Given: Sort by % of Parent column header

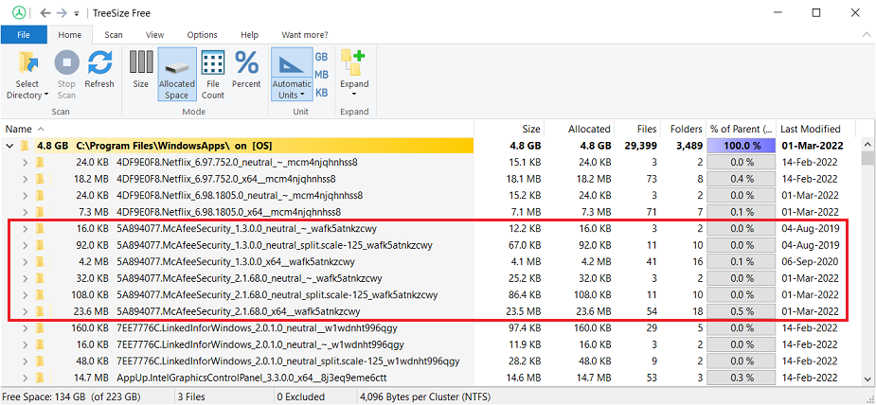Looking at the screenshot, I should click(x=742, y=129).
